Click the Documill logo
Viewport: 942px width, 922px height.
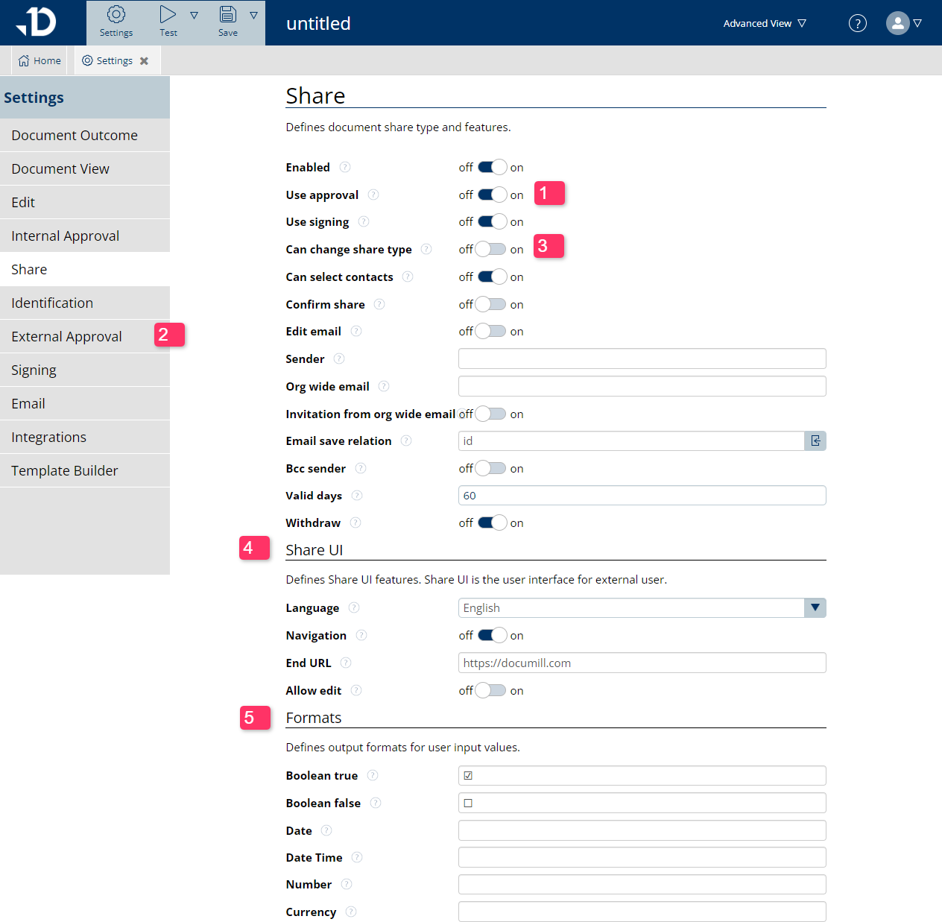pyautogui.click(x=37, y=22)
